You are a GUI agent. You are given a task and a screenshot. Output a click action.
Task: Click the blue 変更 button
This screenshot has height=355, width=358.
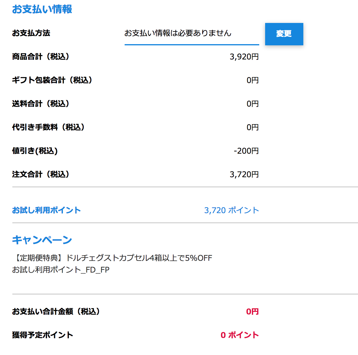284,34
